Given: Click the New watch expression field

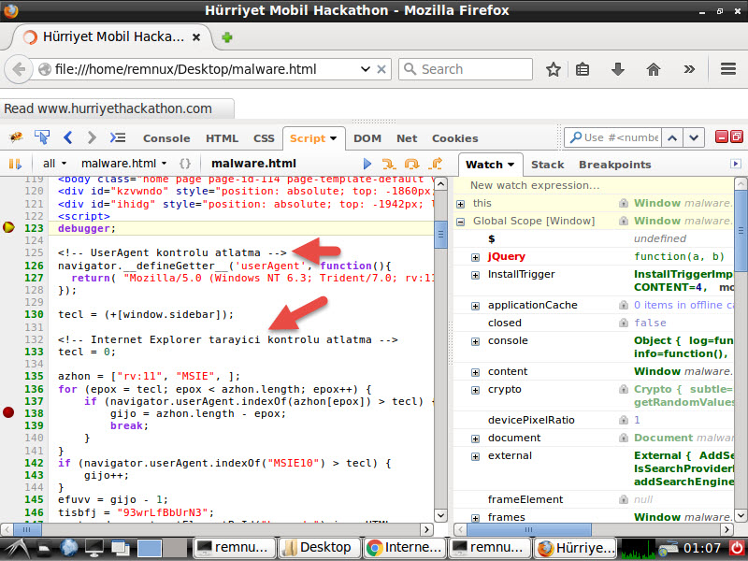Looking at the screenshot, I should (594, 185).
